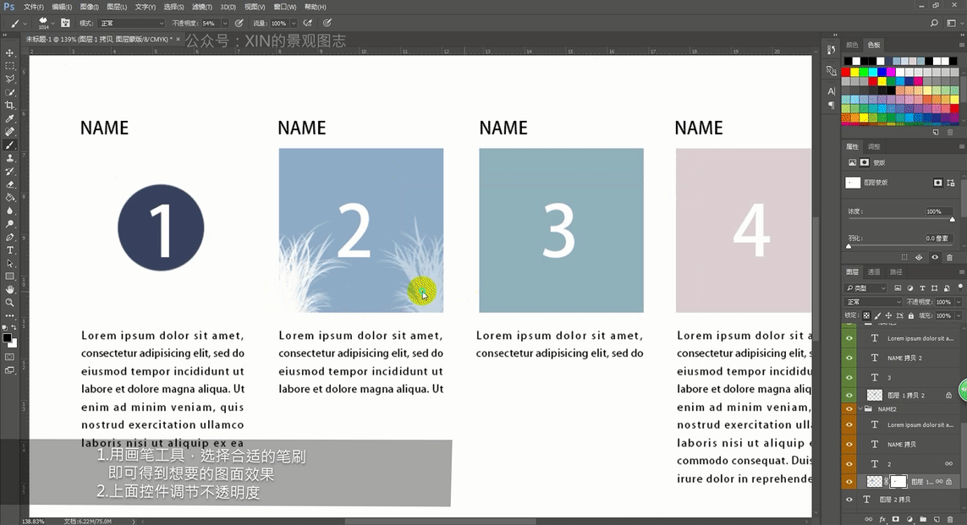967x525 pixels.
Task: Pick the red swatch in swatches panel
Action: click(846, 72)
